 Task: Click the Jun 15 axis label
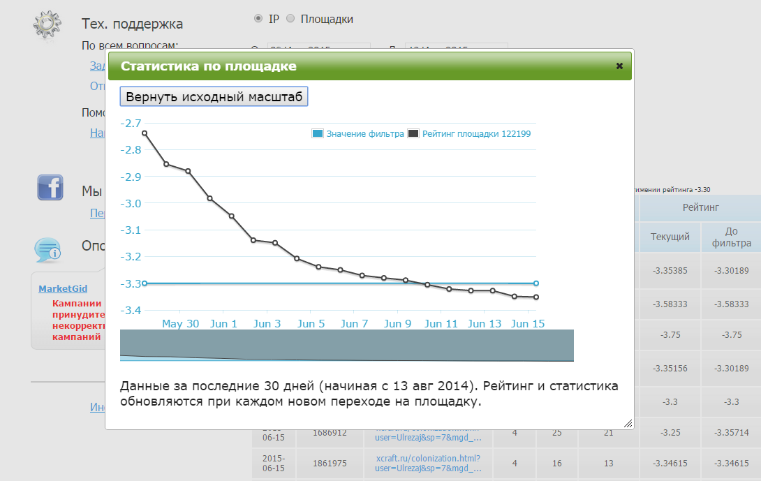528,324
